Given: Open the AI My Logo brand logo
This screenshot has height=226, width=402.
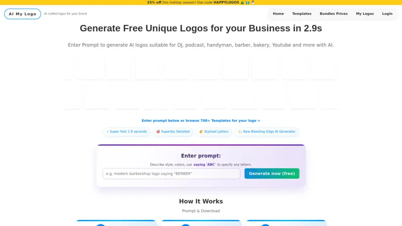Looking at the screenshot, I should [x=23, y=14].
